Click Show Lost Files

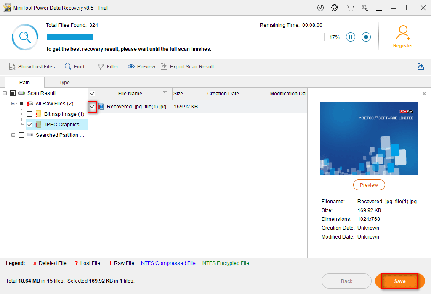point(32,67)
